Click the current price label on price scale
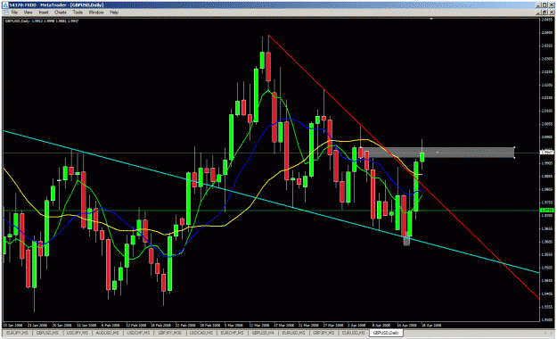 click(546, 153)
